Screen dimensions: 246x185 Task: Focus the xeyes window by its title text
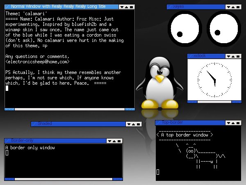pyautogui.click(x=178, y=7)
